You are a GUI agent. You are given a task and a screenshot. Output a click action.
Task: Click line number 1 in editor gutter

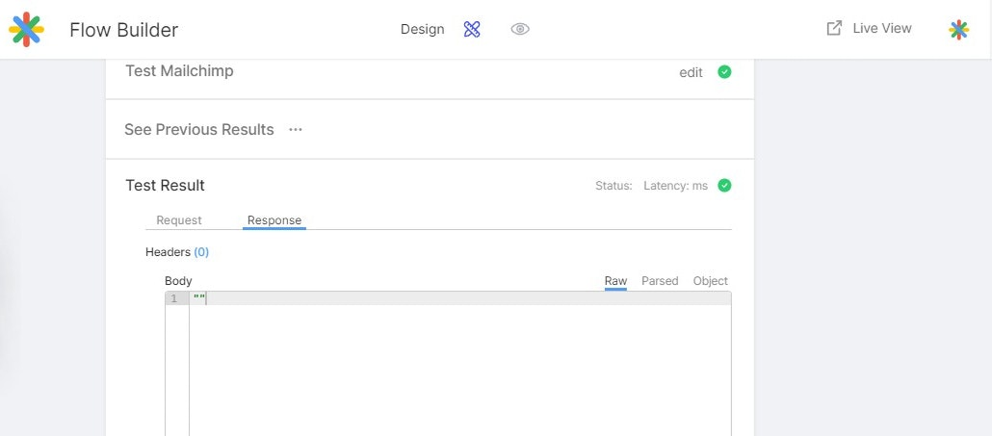(174, 299)
